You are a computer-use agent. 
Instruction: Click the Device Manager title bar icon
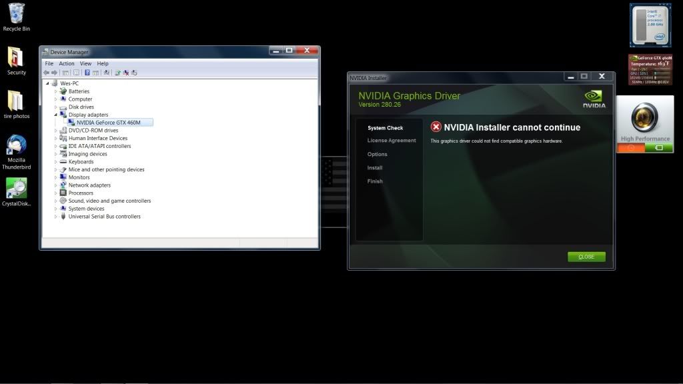45,52
